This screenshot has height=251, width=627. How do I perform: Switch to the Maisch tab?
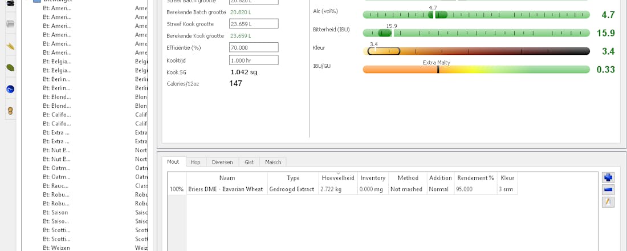[273, 162]
